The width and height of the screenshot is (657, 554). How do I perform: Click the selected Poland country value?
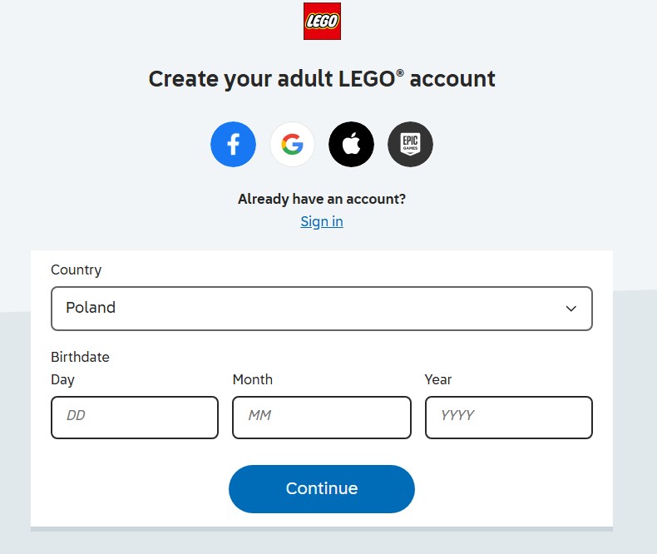(91, 308)
